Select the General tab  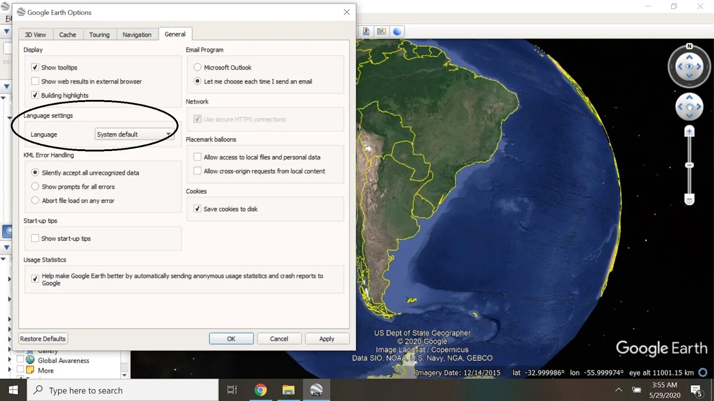coord(175,34)
